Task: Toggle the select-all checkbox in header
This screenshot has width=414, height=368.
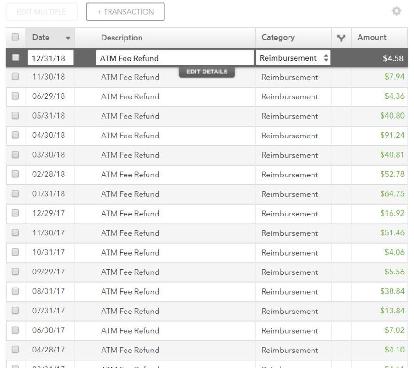Action: point(16,37)
